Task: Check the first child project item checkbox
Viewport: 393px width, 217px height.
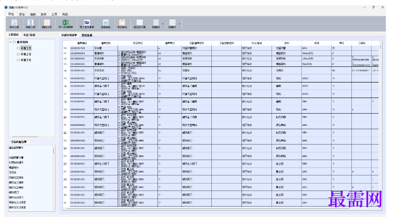Action: (x=19, y=48)
